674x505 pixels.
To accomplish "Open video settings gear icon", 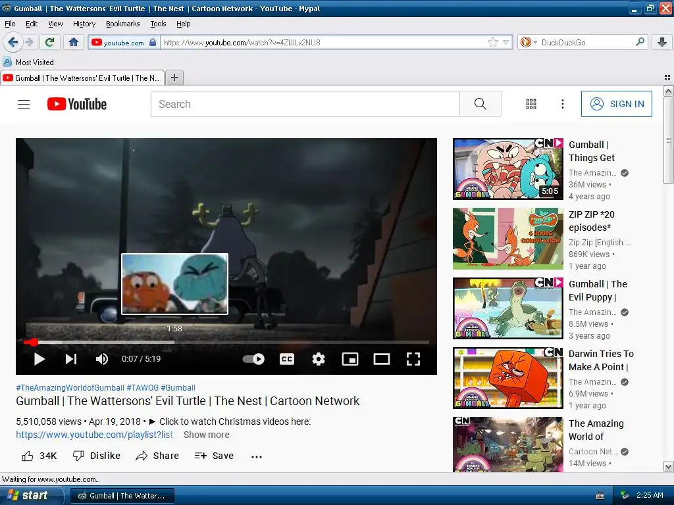I will 318,359.
